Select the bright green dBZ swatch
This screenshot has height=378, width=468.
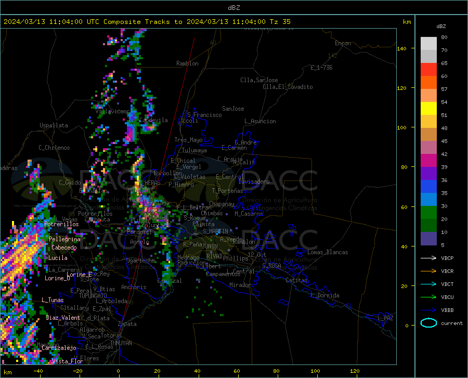(428, 213)
